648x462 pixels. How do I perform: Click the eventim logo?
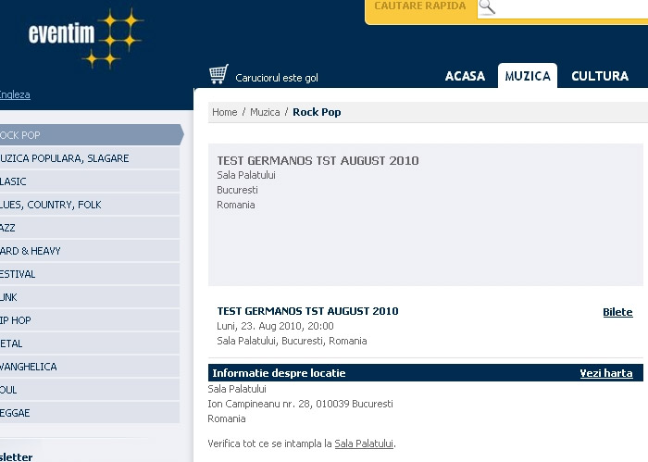(x=85, y=37)
